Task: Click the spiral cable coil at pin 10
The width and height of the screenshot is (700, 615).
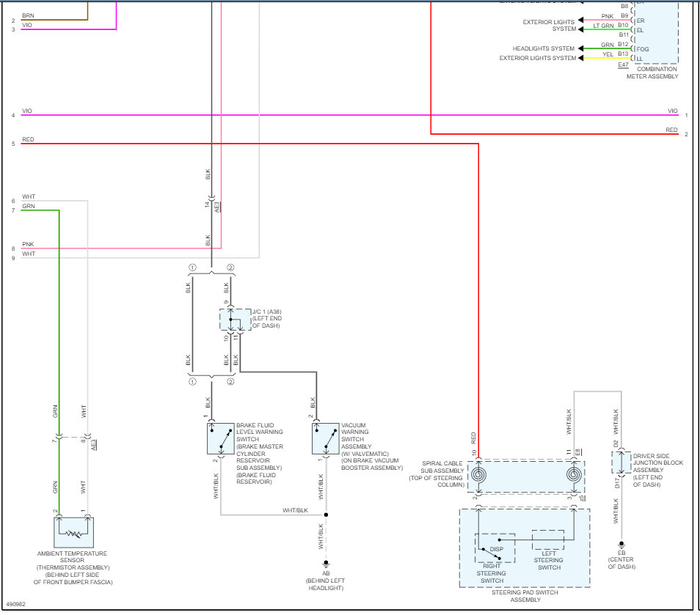Action: click(478, 474)
